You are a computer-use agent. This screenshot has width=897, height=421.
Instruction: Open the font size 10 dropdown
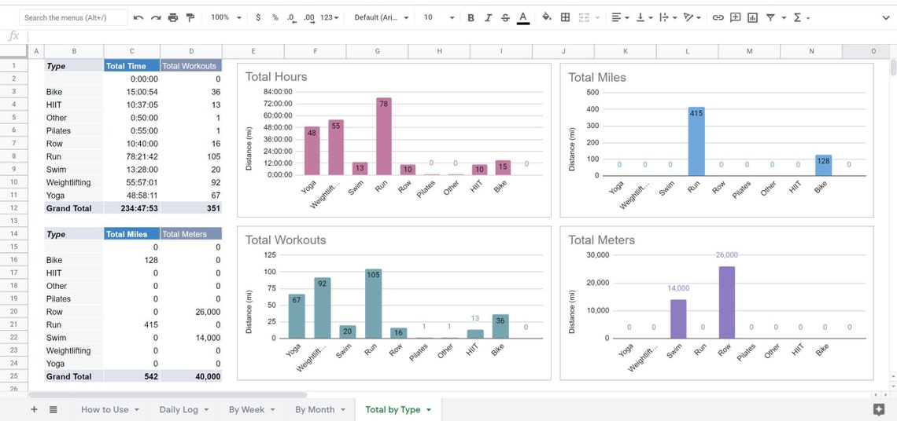tap(439, 18)
